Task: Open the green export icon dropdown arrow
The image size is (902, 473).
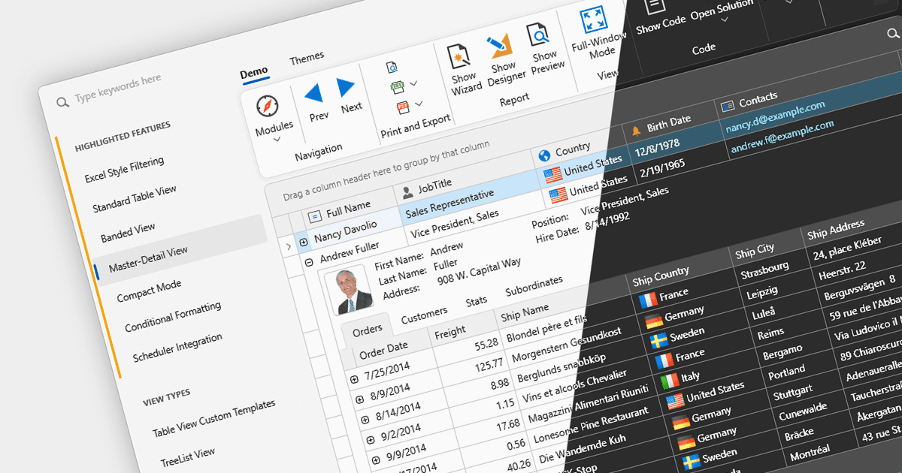Action: (x=413, y=83)
